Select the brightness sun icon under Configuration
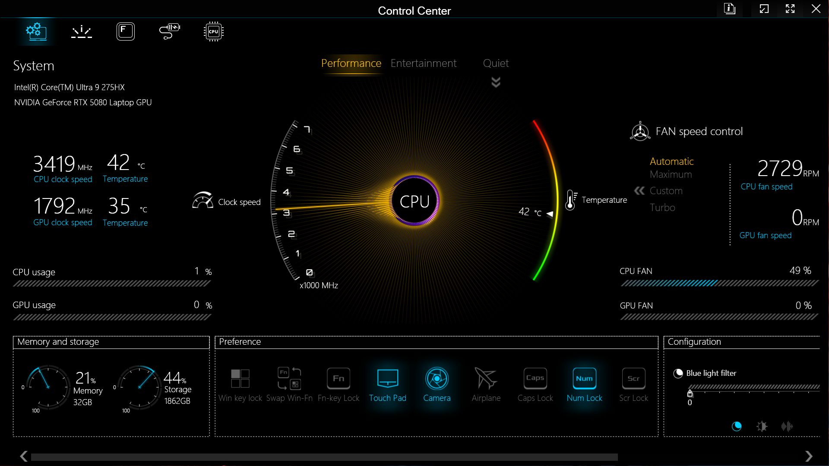829x466 pixels. pyautogui.click(x=762, y=426)
